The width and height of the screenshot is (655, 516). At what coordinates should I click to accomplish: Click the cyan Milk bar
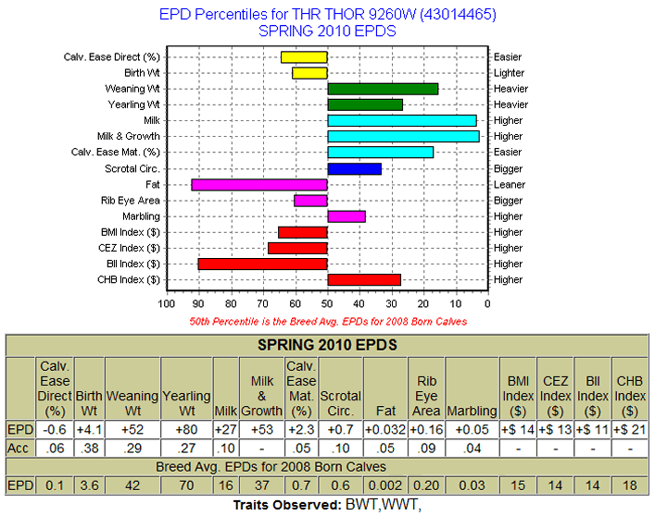[x=402, y=121]
